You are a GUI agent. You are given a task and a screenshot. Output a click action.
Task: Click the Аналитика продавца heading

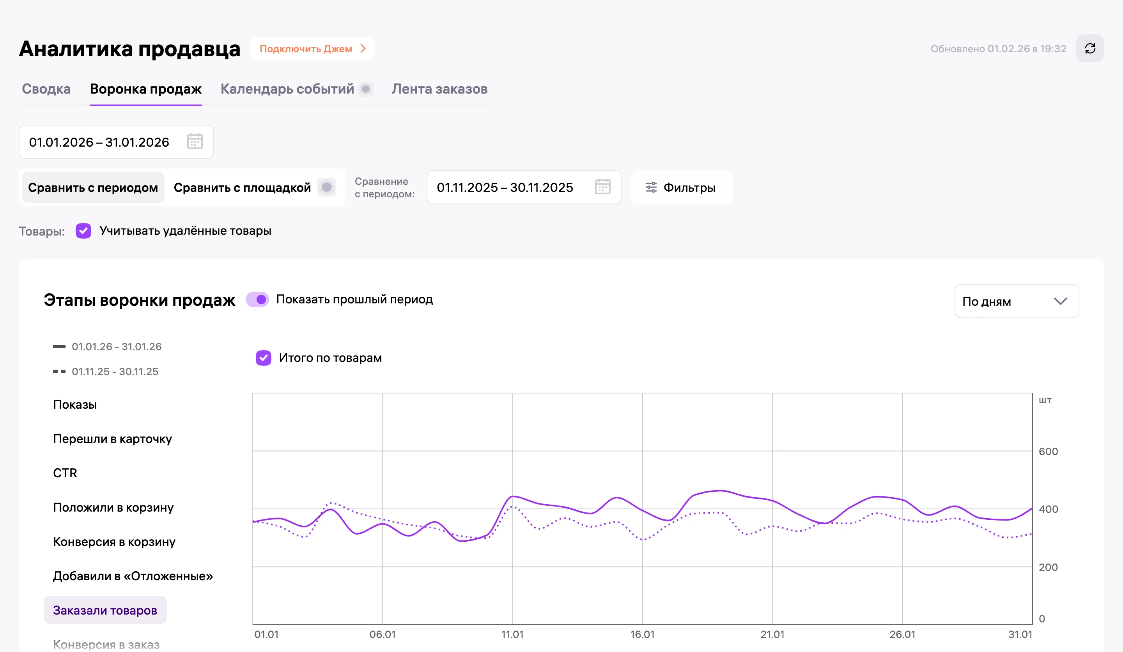pos(130,49)
